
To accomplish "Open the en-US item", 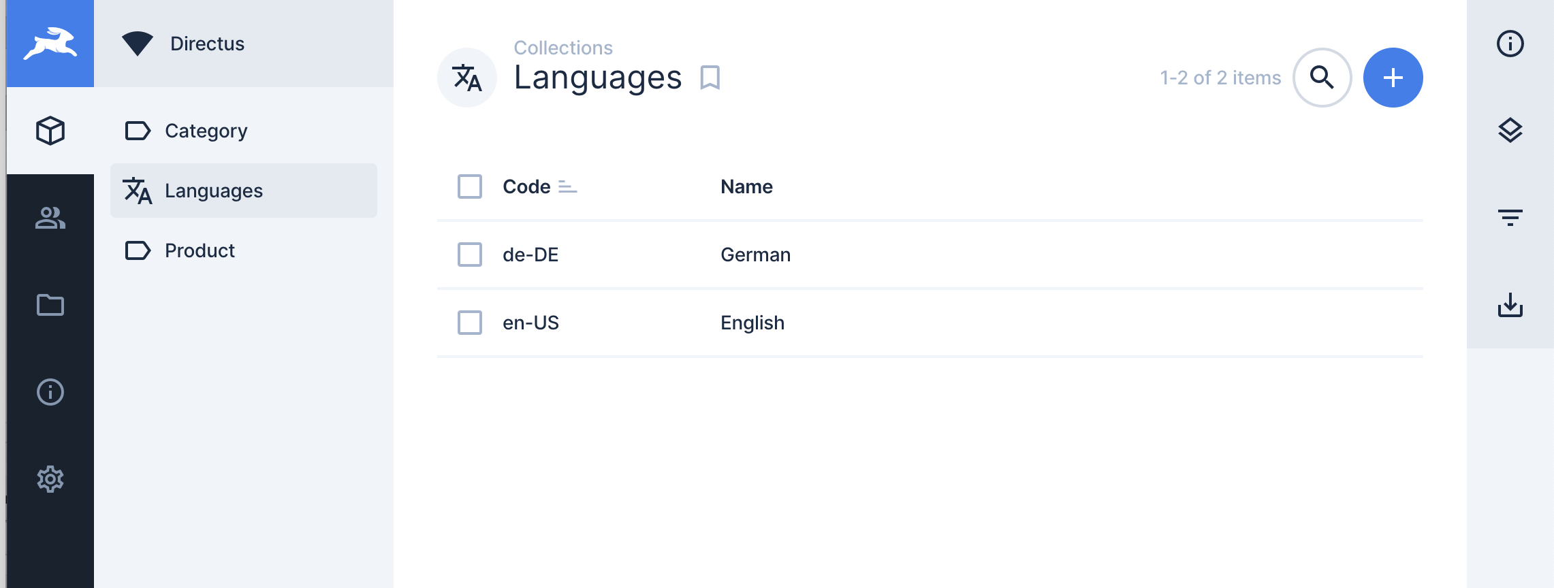I will click(530, 323).
